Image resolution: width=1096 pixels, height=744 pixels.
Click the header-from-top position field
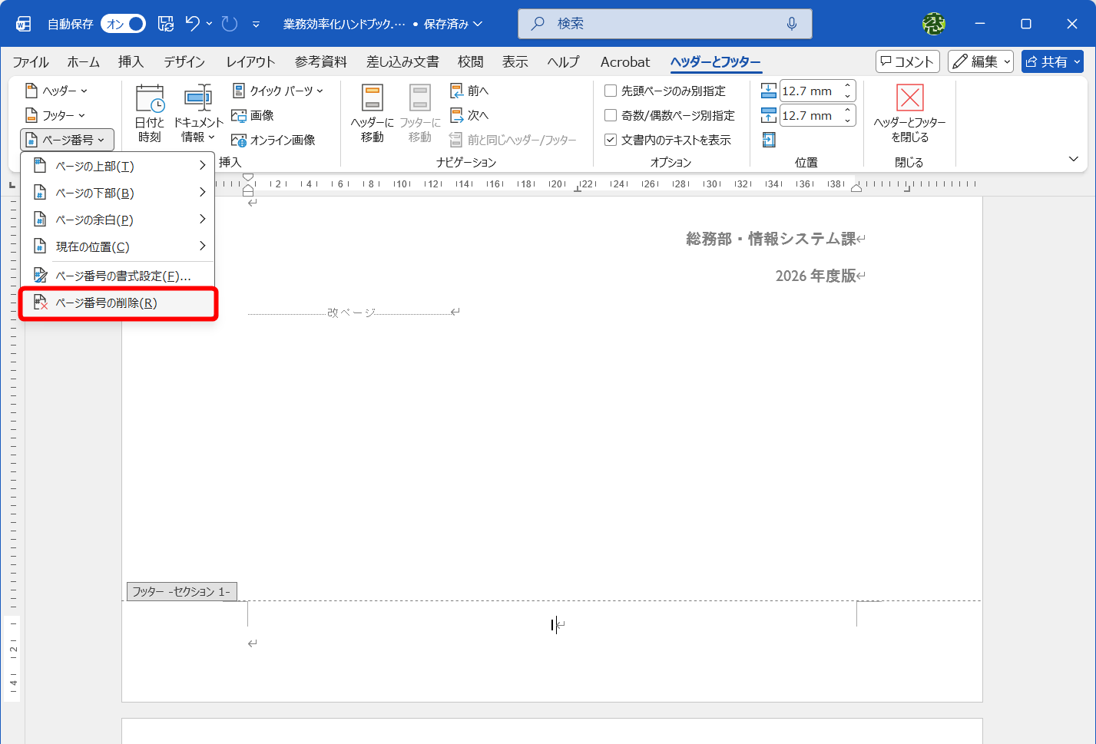[810, 91]
